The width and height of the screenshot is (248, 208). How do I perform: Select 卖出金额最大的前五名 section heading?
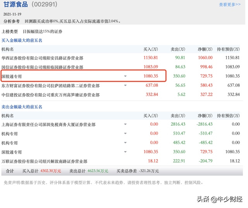22,107
